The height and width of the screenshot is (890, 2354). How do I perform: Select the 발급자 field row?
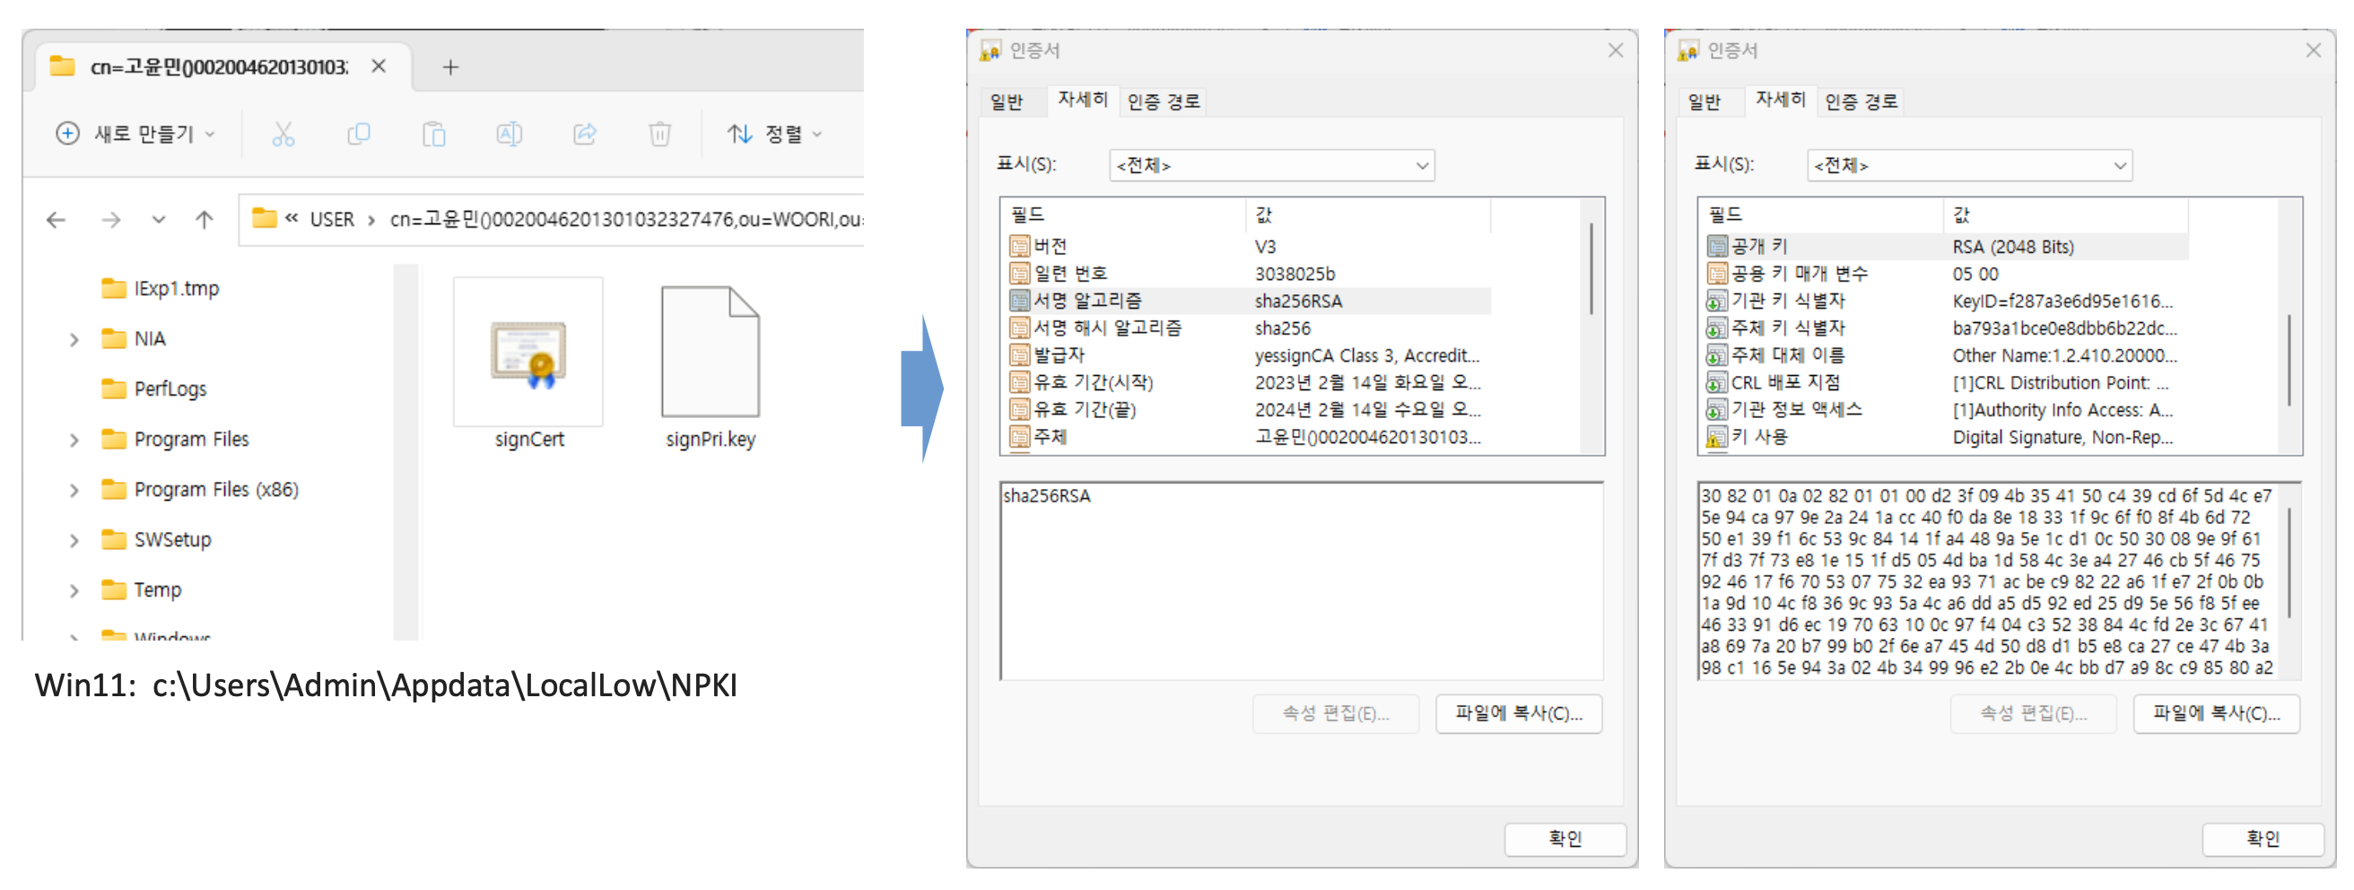(x=1060, y=355)
